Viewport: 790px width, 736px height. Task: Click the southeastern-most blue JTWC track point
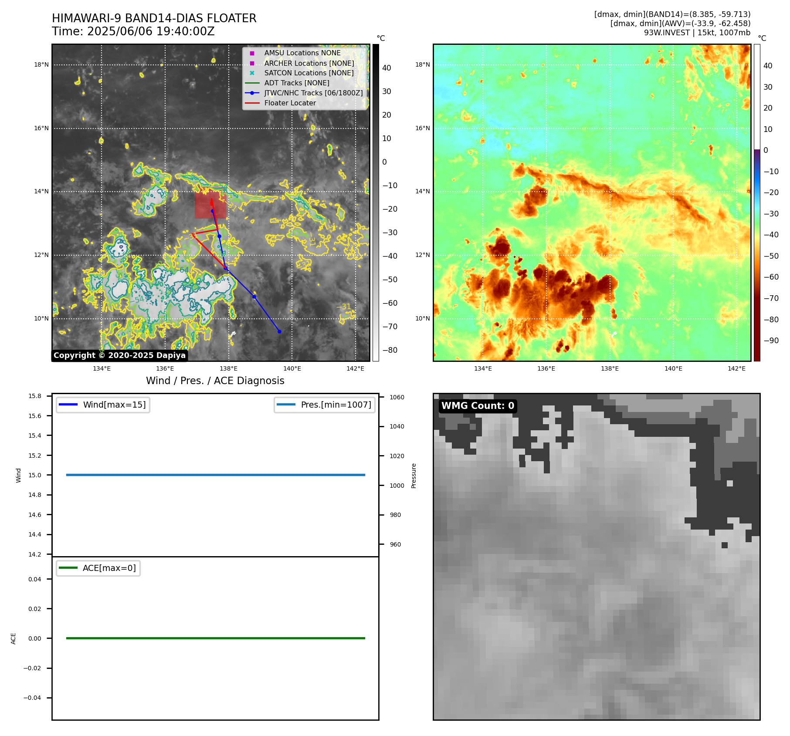coord(279,332)
